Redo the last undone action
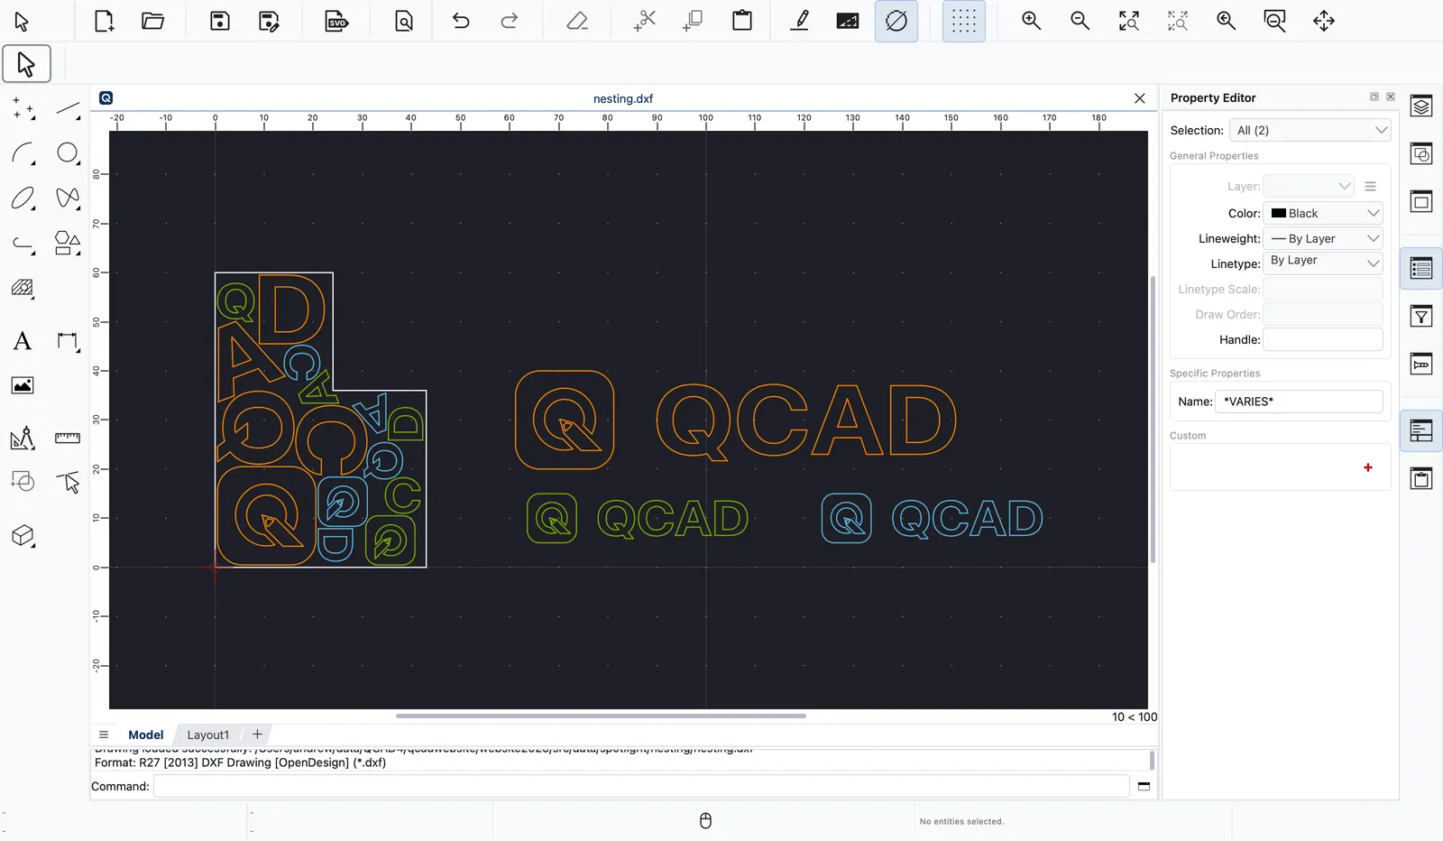 click(510, 21)
